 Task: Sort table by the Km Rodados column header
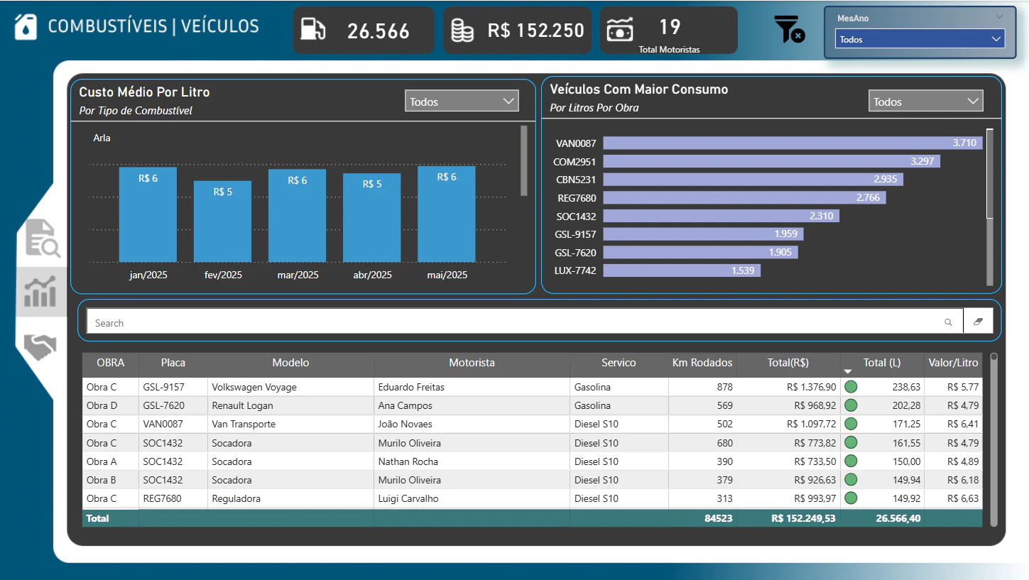[x=702, y=363]
